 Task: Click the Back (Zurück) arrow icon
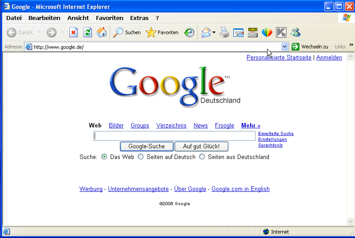11,32
